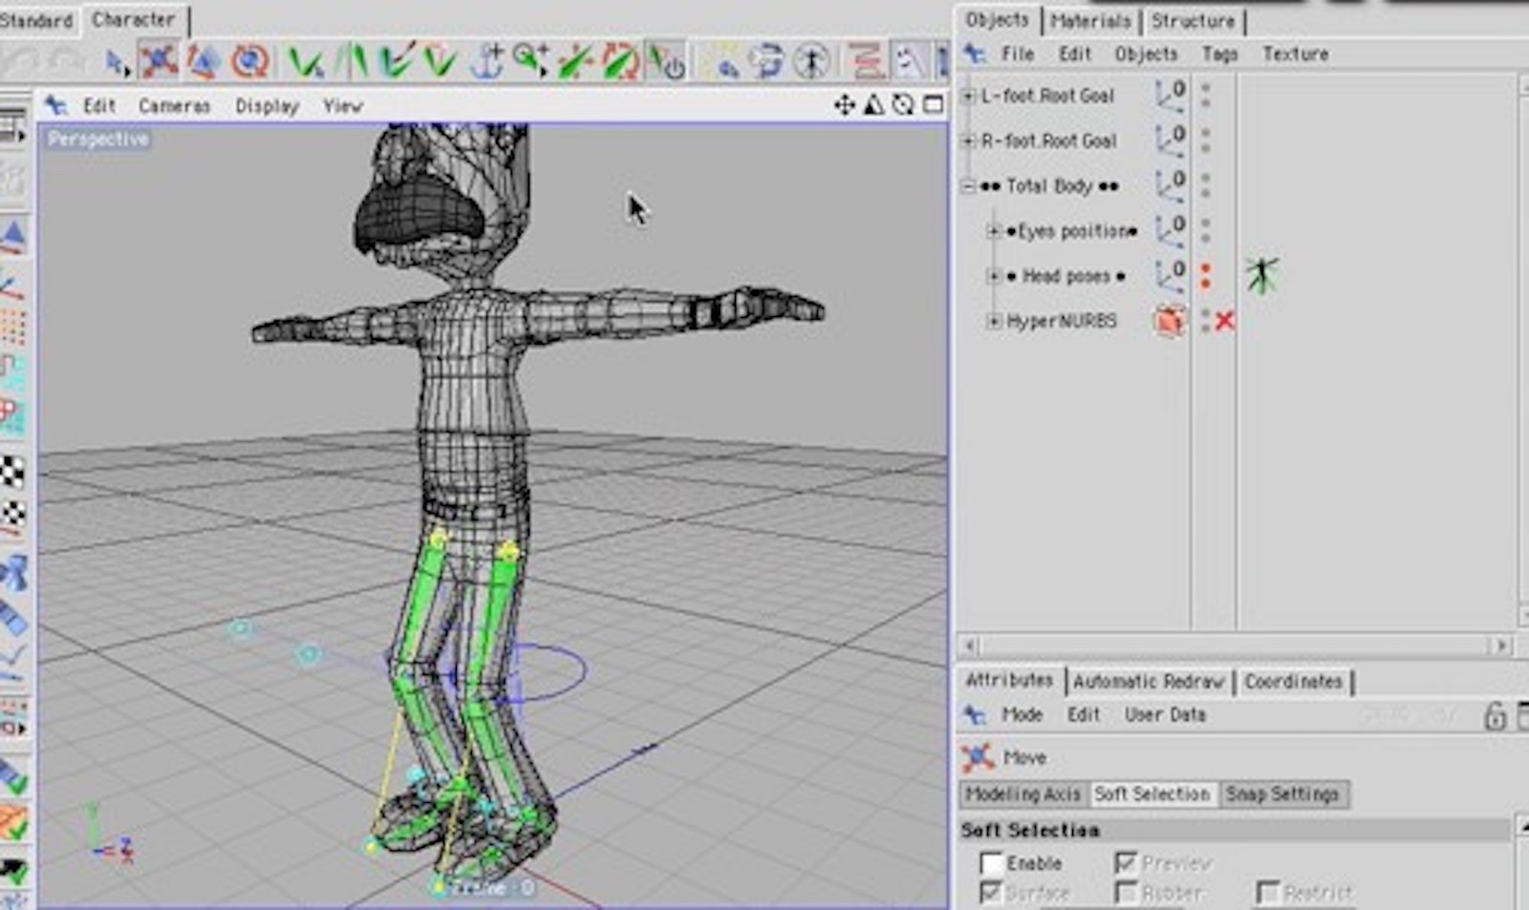Select the Move tool in top toolbar
The height and width of the screenshot is (910, 1529).
pyautogui.click(x=159, y=62)
